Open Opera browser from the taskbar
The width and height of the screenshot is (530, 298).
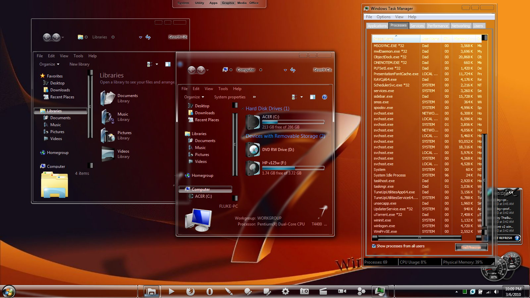[x=209, y=291]
